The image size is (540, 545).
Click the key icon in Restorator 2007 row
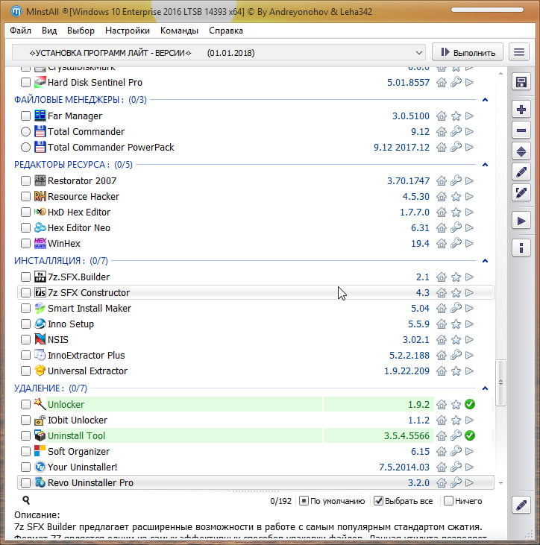click(456, 181)
